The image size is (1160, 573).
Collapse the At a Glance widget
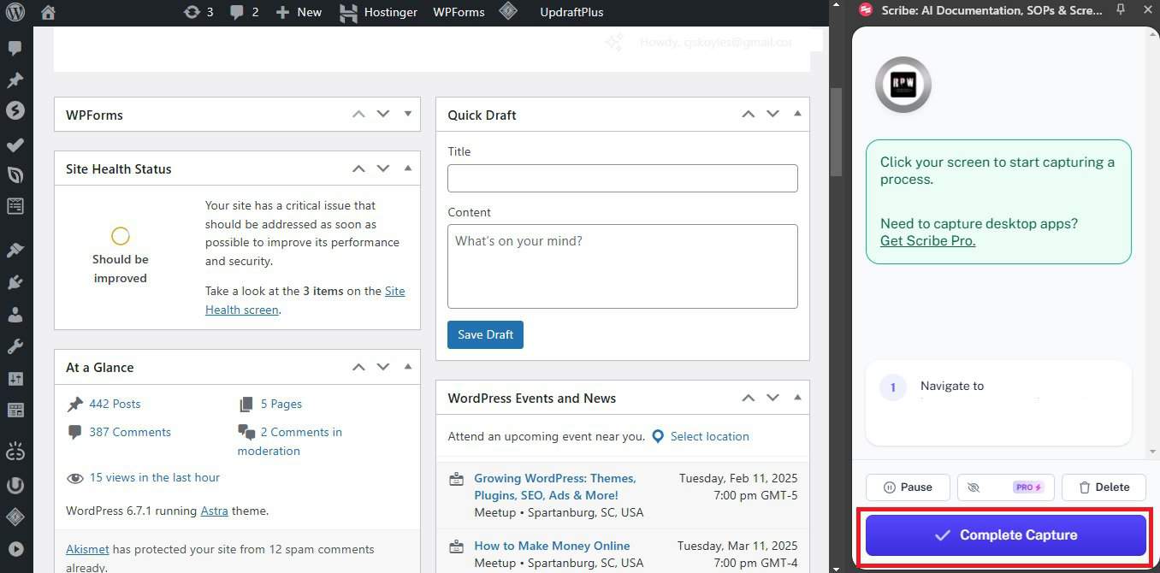tap(407, 366)
